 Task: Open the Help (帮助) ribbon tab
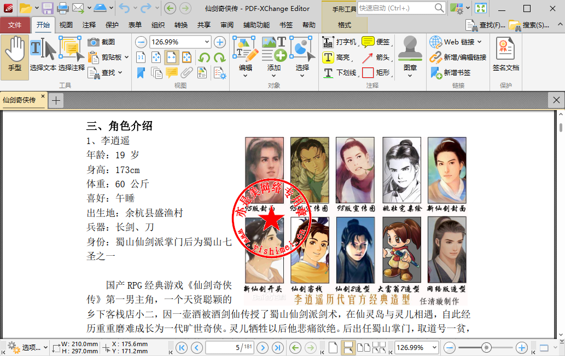pos(309,25)
